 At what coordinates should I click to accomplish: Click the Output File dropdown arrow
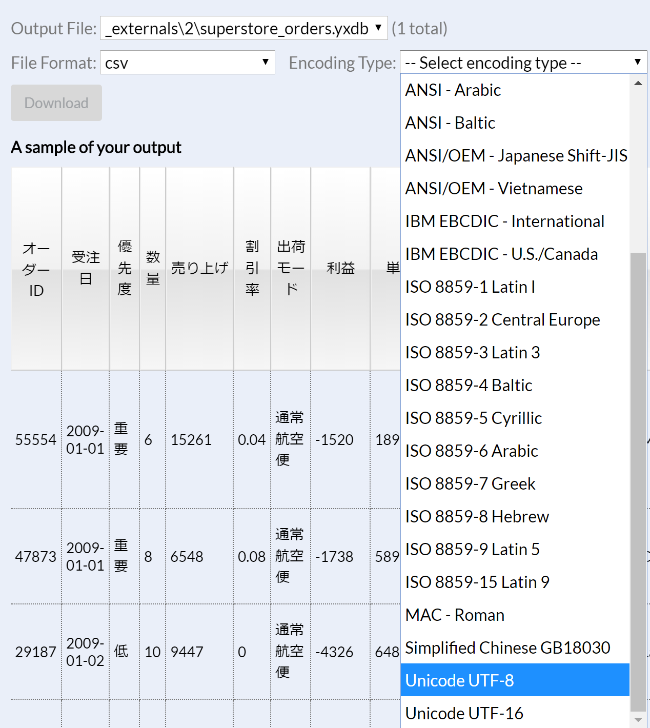[379, 28]
